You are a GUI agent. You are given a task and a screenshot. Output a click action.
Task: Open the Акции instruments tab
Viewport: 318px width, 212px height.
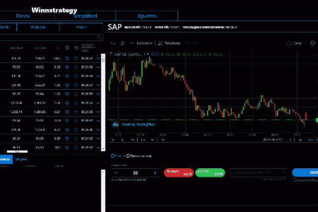pos(81,27)
